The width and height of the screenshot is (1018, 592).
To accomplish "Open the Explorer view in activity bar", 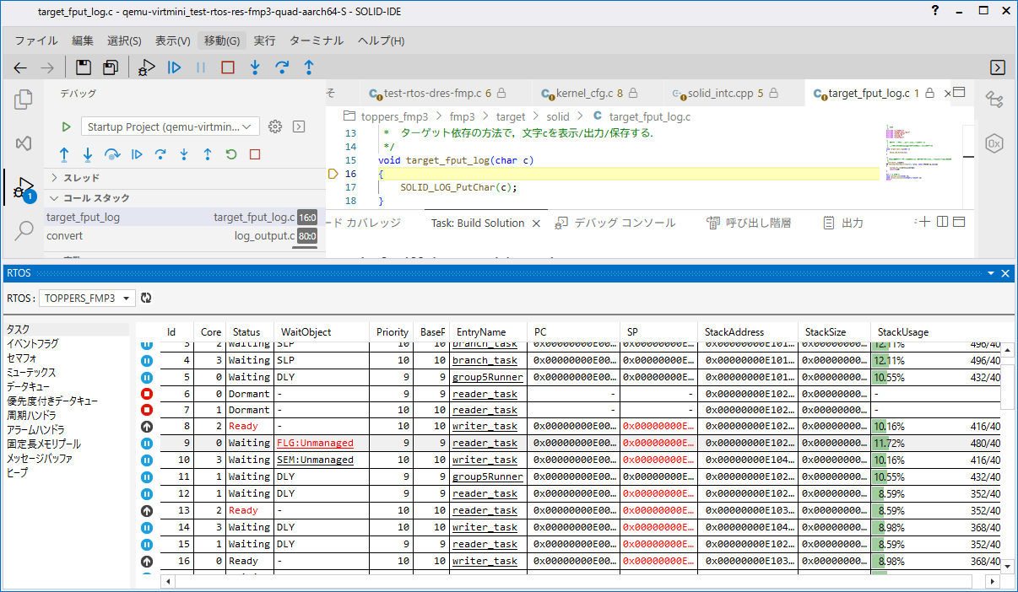I will pyautogui.click(x=24, y=100).
